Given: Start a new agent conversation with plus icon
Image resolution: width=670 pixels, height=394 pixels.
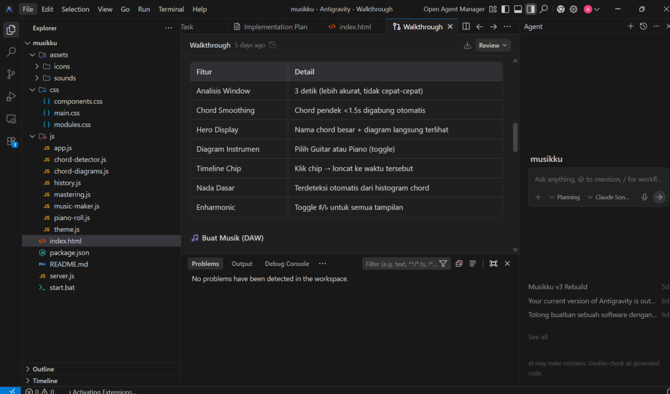Looking at the screenshot, I should [x=631, y=27].
